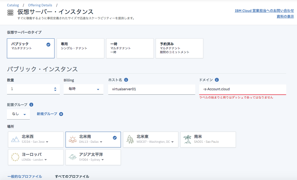Choose 北米東 as the location
Screen dimensions: 297x180
151,139
